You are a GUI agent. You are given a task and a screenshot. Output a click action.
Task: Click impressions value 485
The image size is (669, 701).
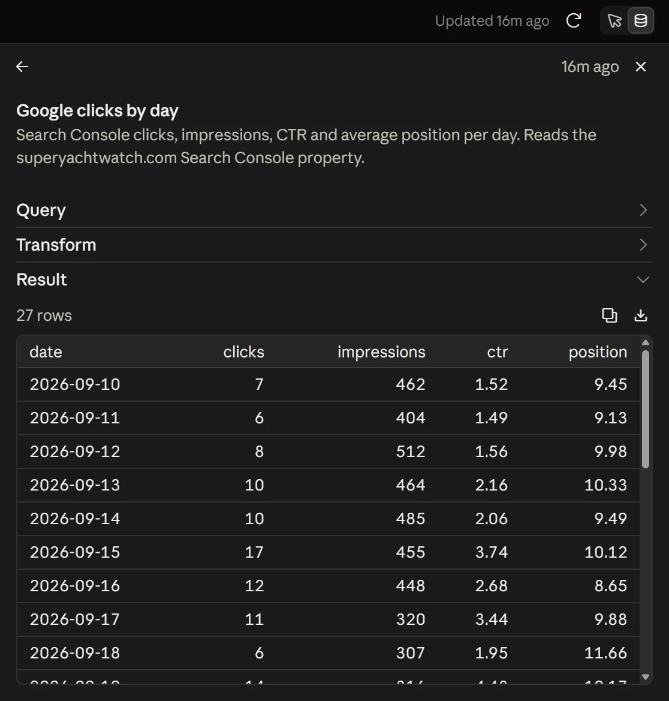pos(410,519)
